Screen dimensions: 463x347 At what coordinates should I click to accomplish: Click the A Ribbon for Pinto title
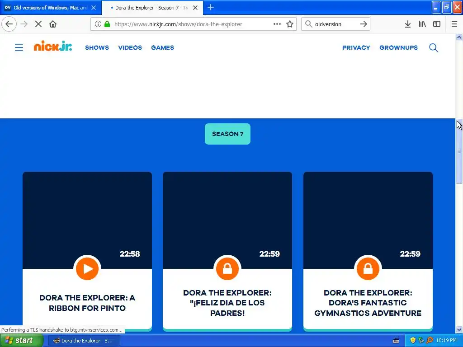click(87, 303)
